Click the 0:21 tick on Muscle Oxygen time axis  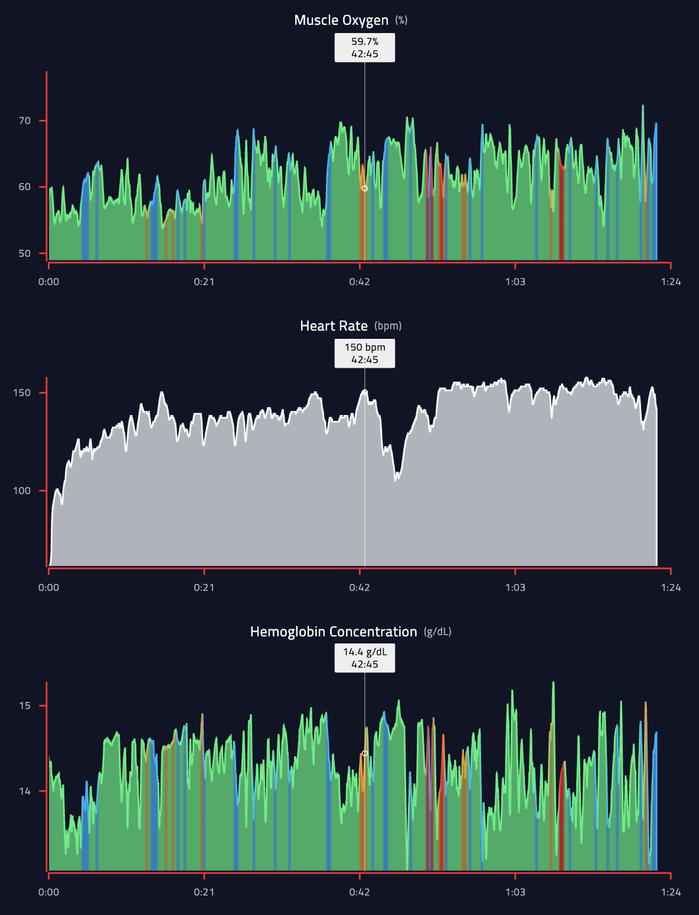point(204,282)
